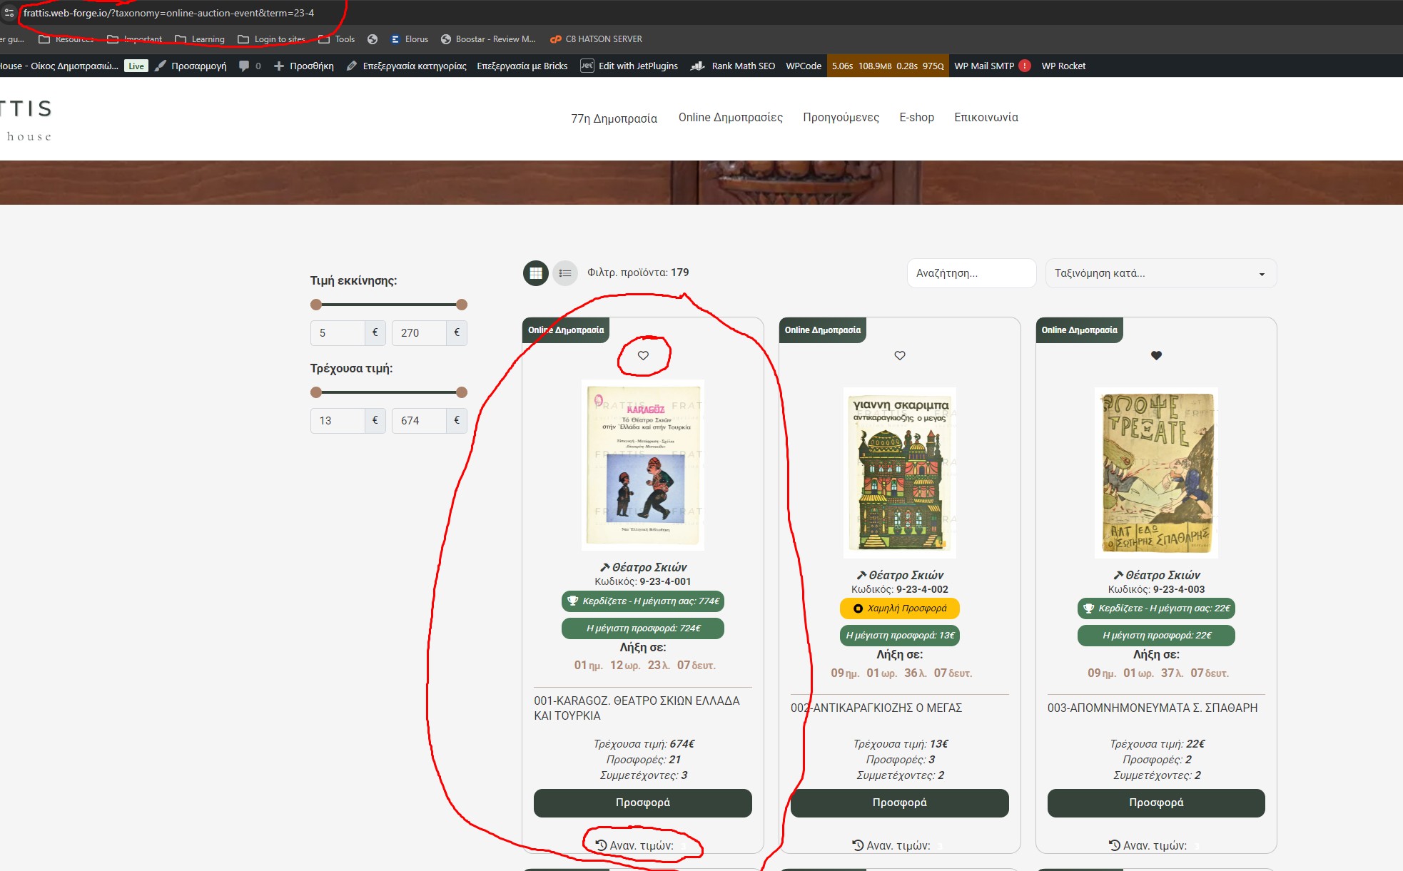Click Edit with JetPlugins icon
The image size is (1403, 871).
tap(587, 66)
